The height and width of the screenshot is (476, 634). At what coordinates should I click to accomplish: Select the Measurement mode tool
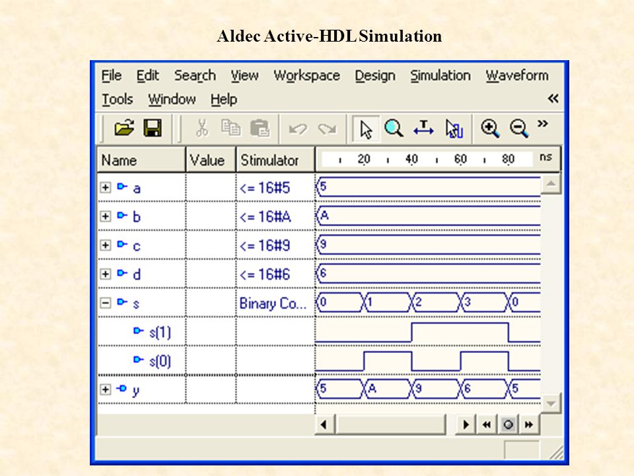pyautogui.click(x=423, y=129)
